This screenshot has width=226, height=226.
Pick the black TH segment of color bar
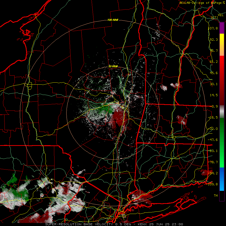pos(222,196)
